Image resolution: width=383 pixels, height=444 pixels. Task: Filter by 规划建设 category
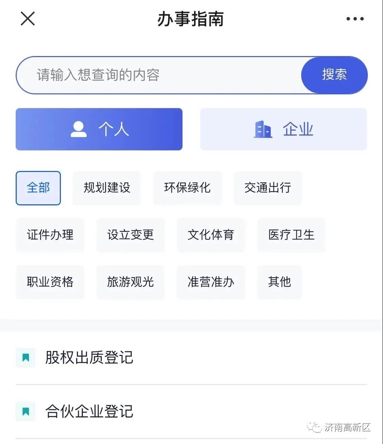107,188
